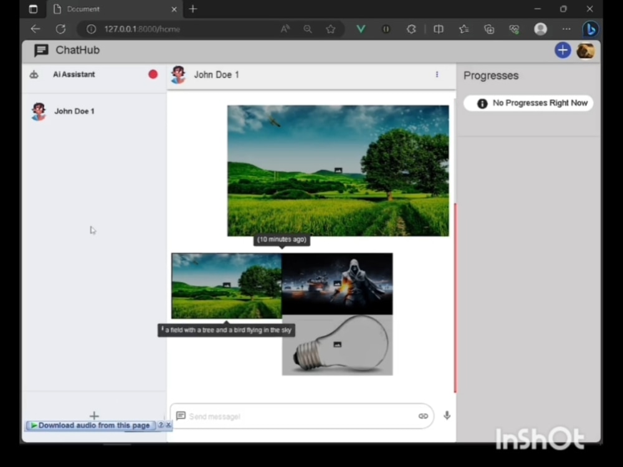This screenshot has height=467, width=623.
Task: Dismiss the Download audio banner with its X
Action: coord(168,425)
